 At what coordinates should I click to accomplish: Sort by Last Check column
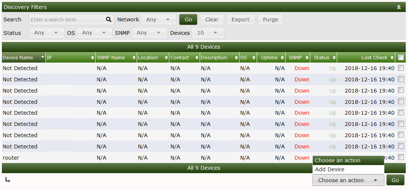[374, 58]
